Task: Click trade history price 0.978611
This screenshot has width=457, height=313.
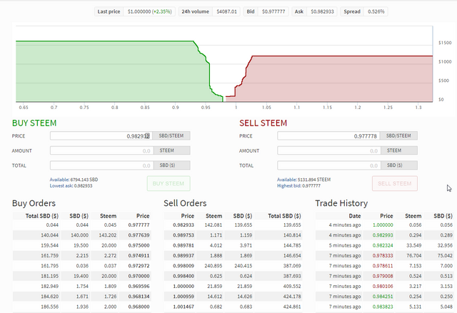Action: pos(383,265)
